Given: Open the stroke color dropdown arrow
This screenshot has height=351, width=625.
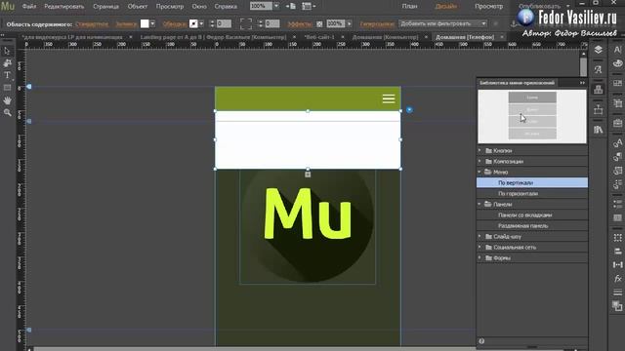Looking at the screenshot, I should tap(201, 23).
